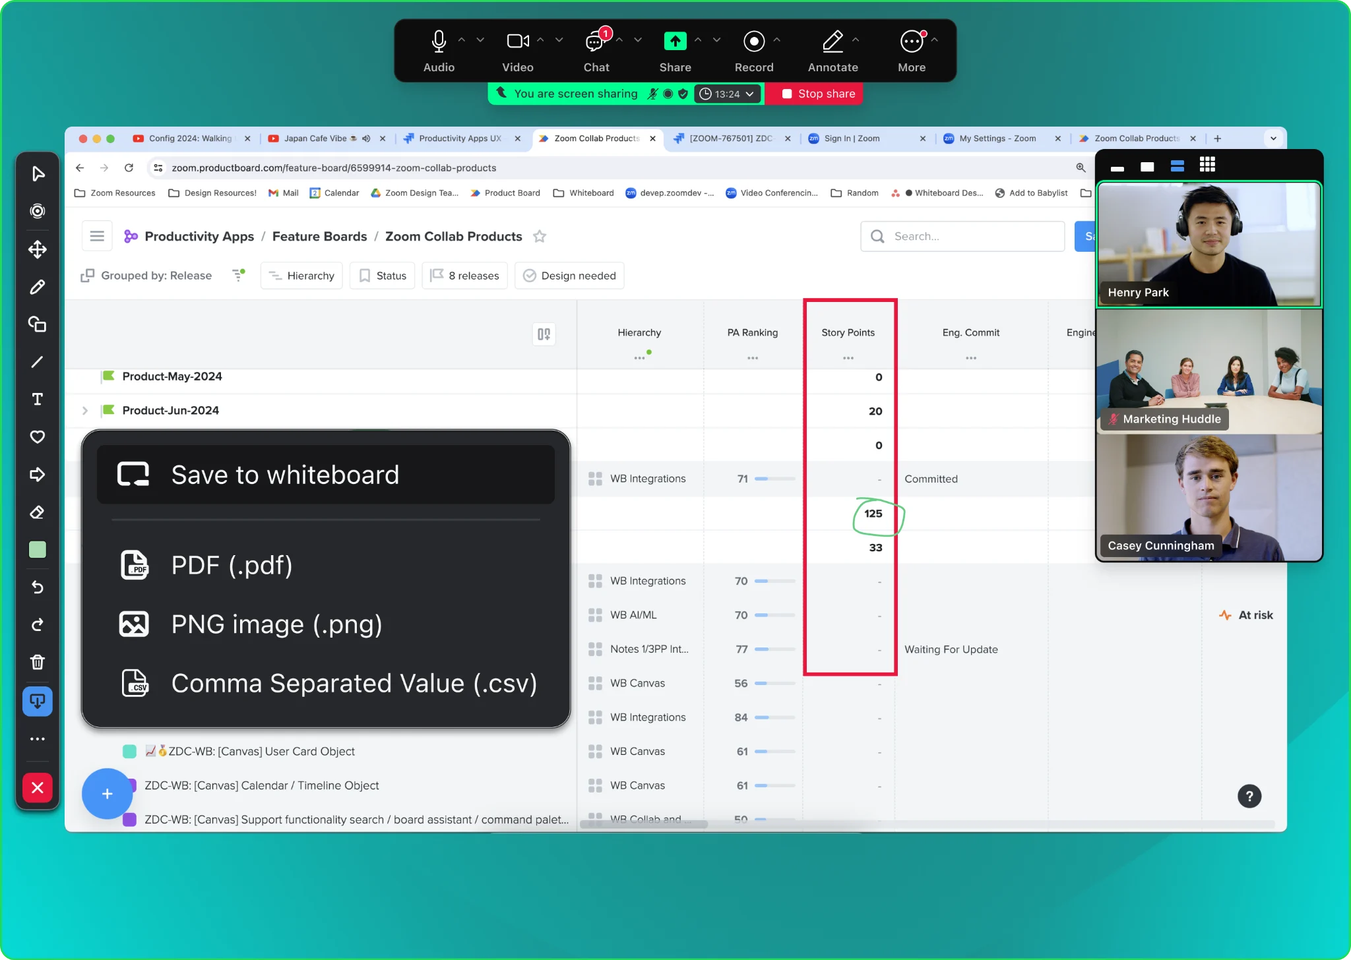1351x960 pixels.
Task: Open the Shapes annotation tool
Action: click(x=38, y=324)
